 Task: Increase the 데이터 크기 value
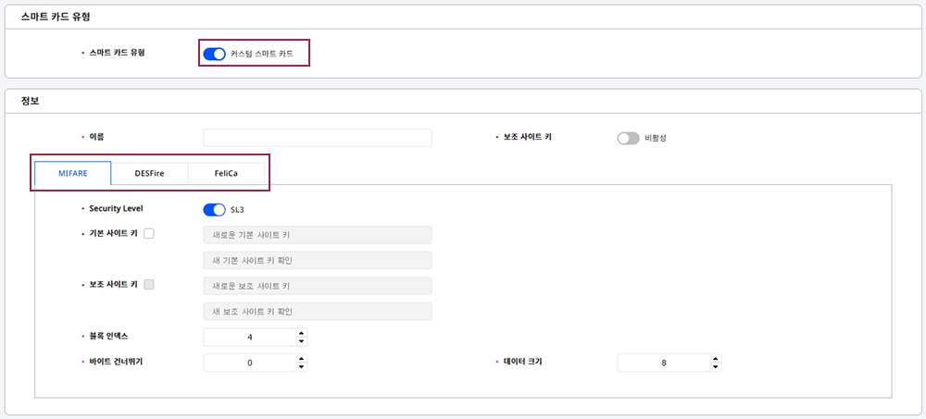(717, 358)
